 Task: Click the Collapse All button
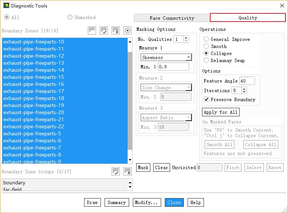click(260, 144)
